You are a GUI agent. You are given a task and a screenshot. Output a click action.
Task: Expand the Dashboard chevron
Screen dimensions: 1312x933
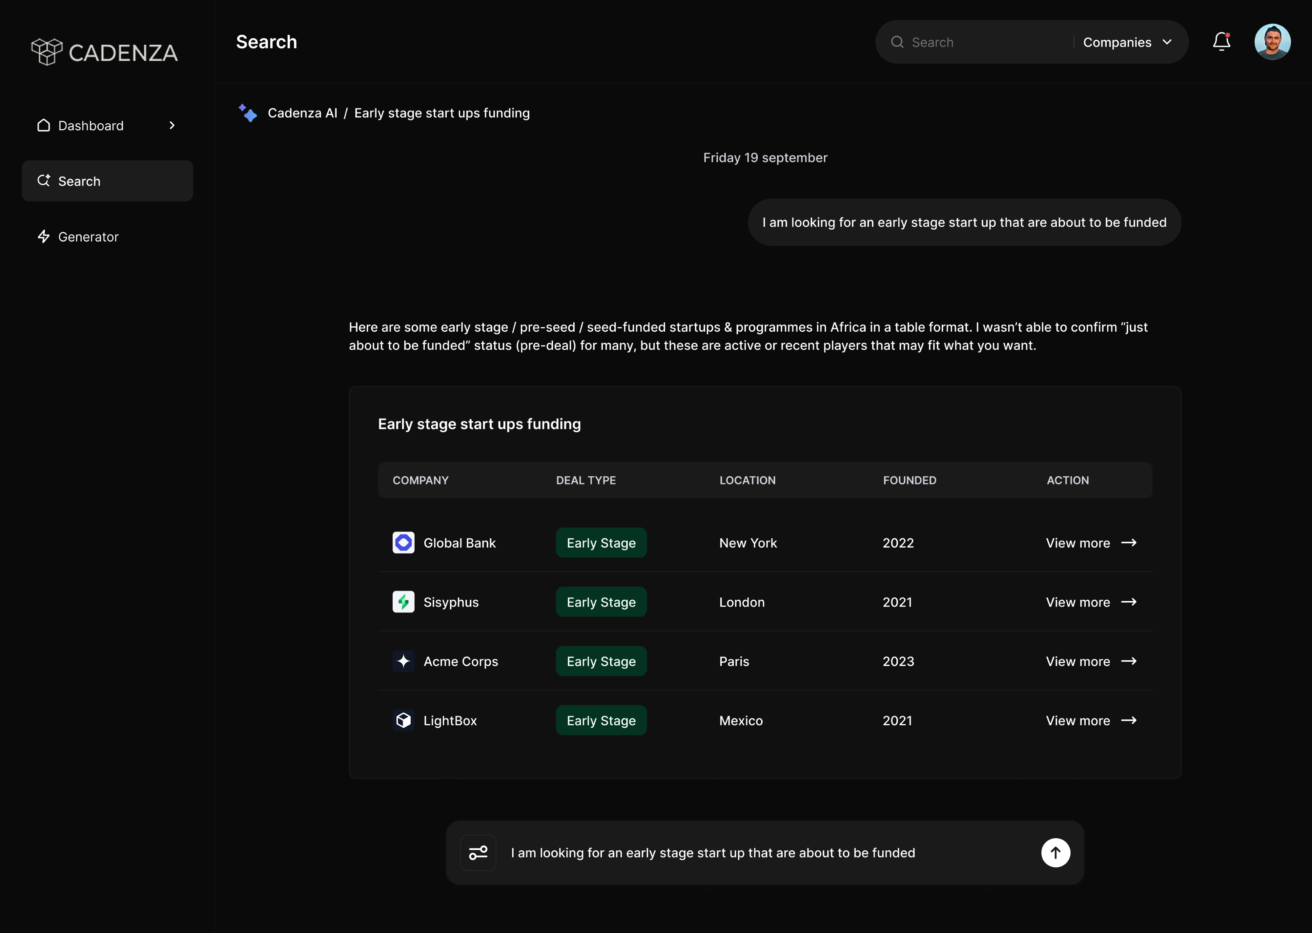tap(172, 125)
